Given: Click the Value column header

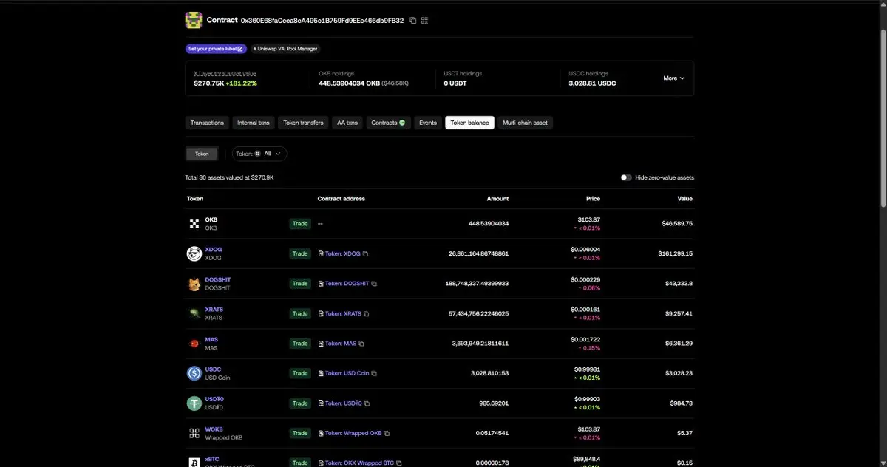Looking at the screenshot, I should [685, 199].
